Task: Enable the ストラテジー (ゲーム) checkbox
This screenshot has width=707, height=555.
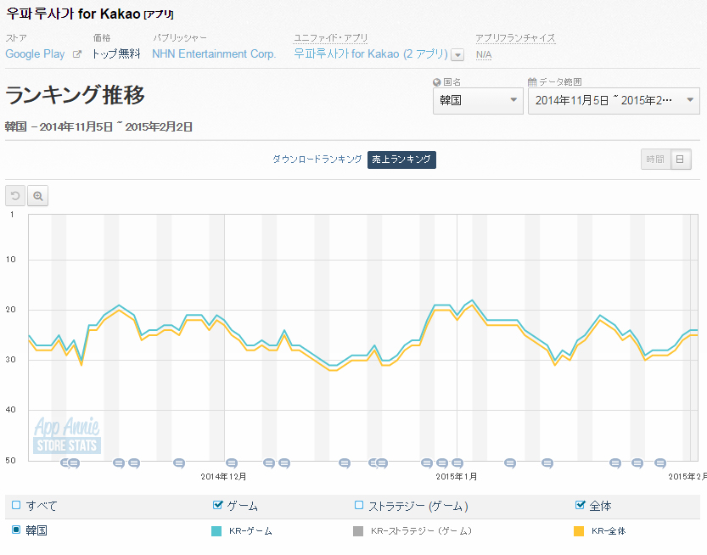Action: click(x=359, y=505)
